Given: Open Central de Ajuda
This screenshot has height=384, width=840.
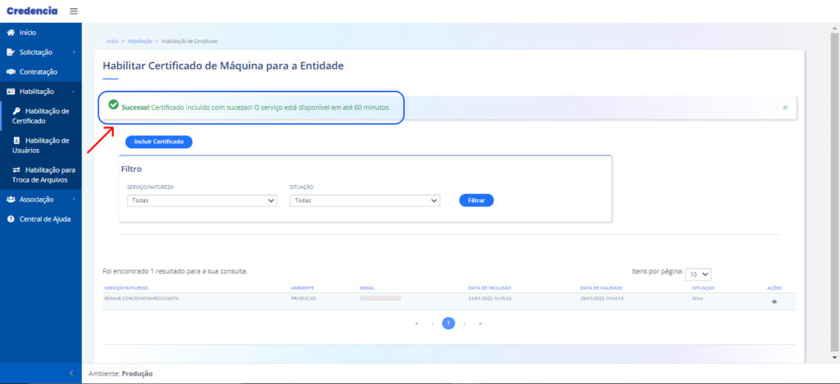Looking at the screenshot, I should (x=41, y=219).
